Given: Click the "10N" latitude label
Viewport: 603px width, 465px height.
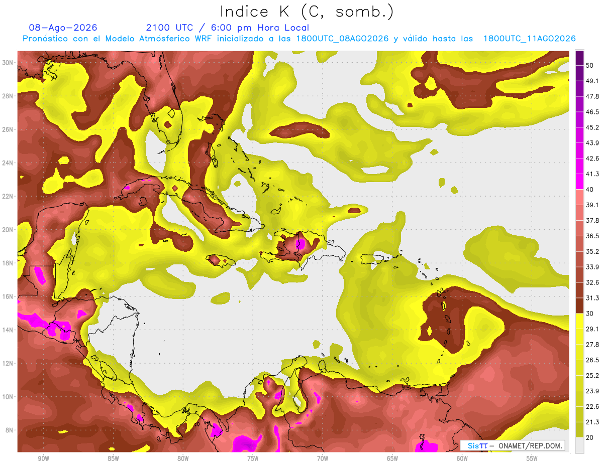Looking at the screenshot, I should (8, 397).
